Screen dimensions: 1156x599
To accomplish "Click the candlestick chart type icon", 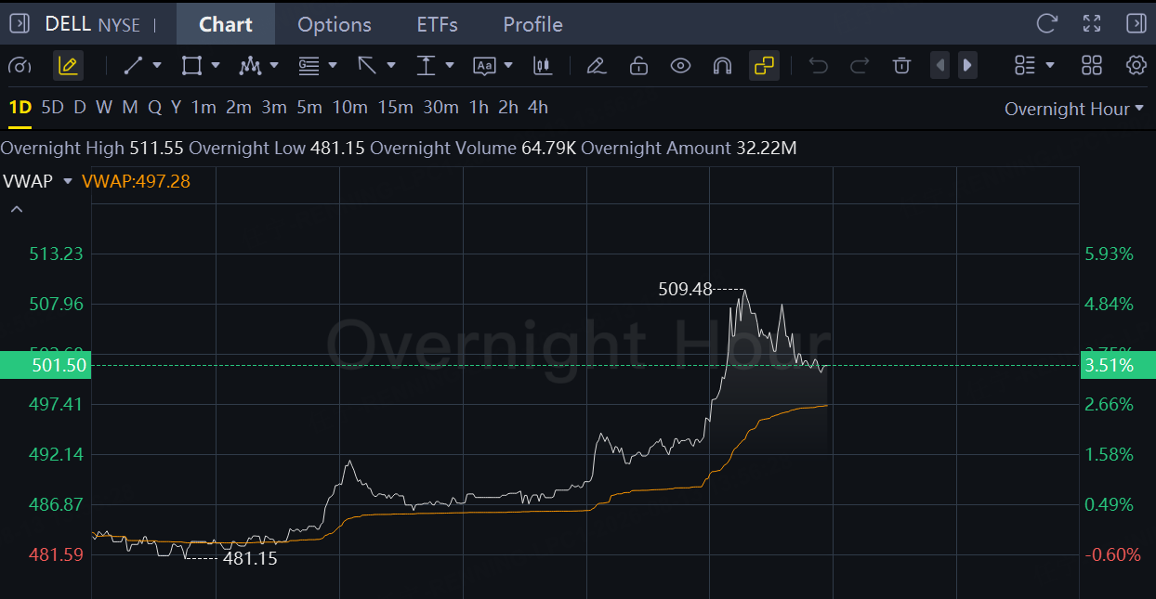I will coord(543,66).
